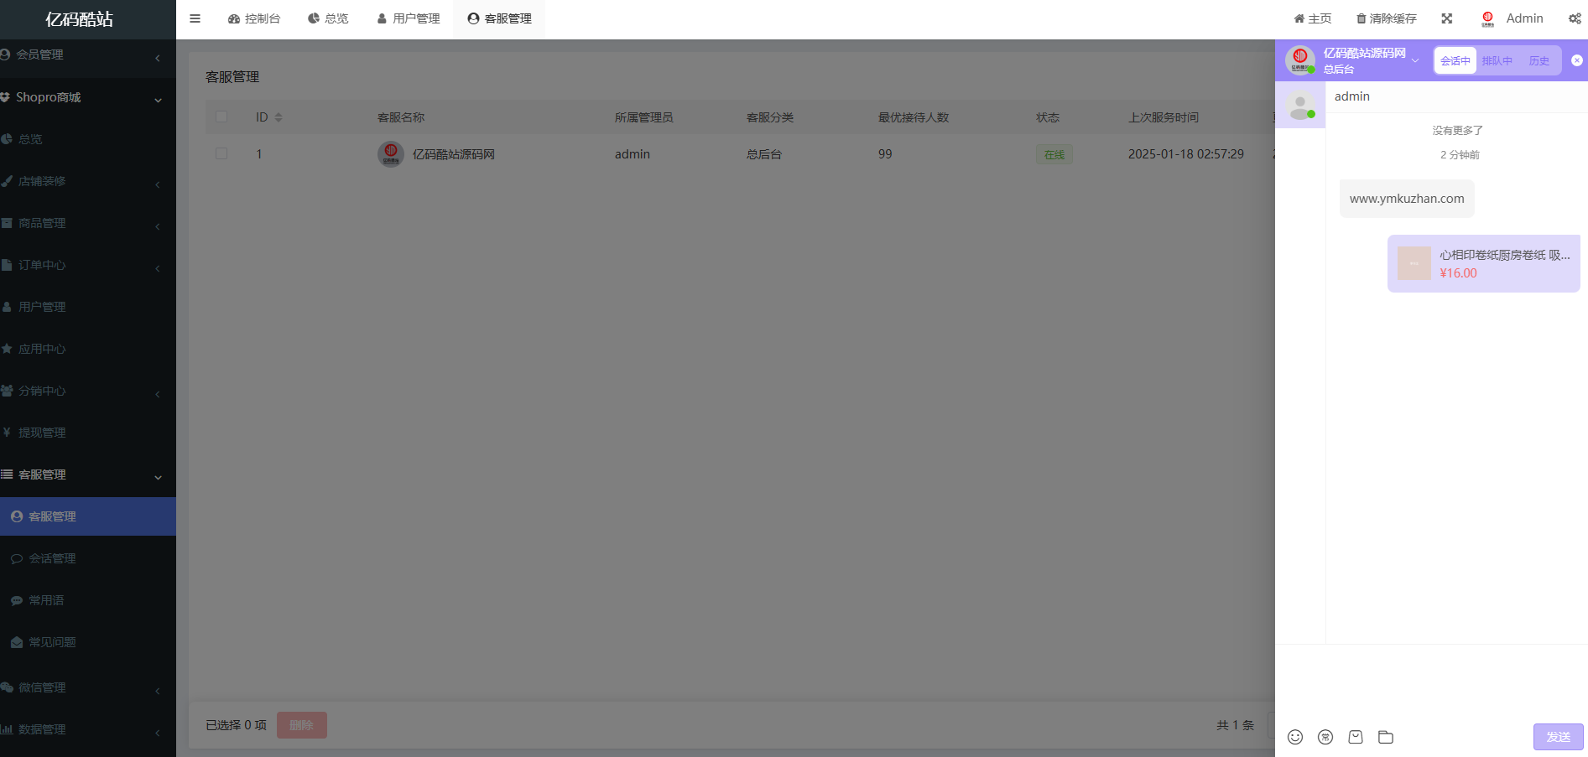Click the 发送 send button
1588x757 pixels.
pos(1558,737)
